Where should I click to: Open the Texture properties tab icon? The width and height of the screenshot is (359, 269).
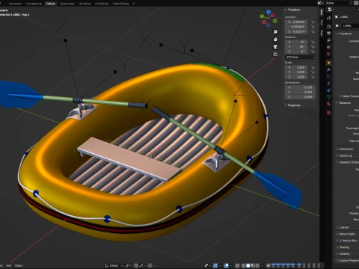[x=328, y=113]
